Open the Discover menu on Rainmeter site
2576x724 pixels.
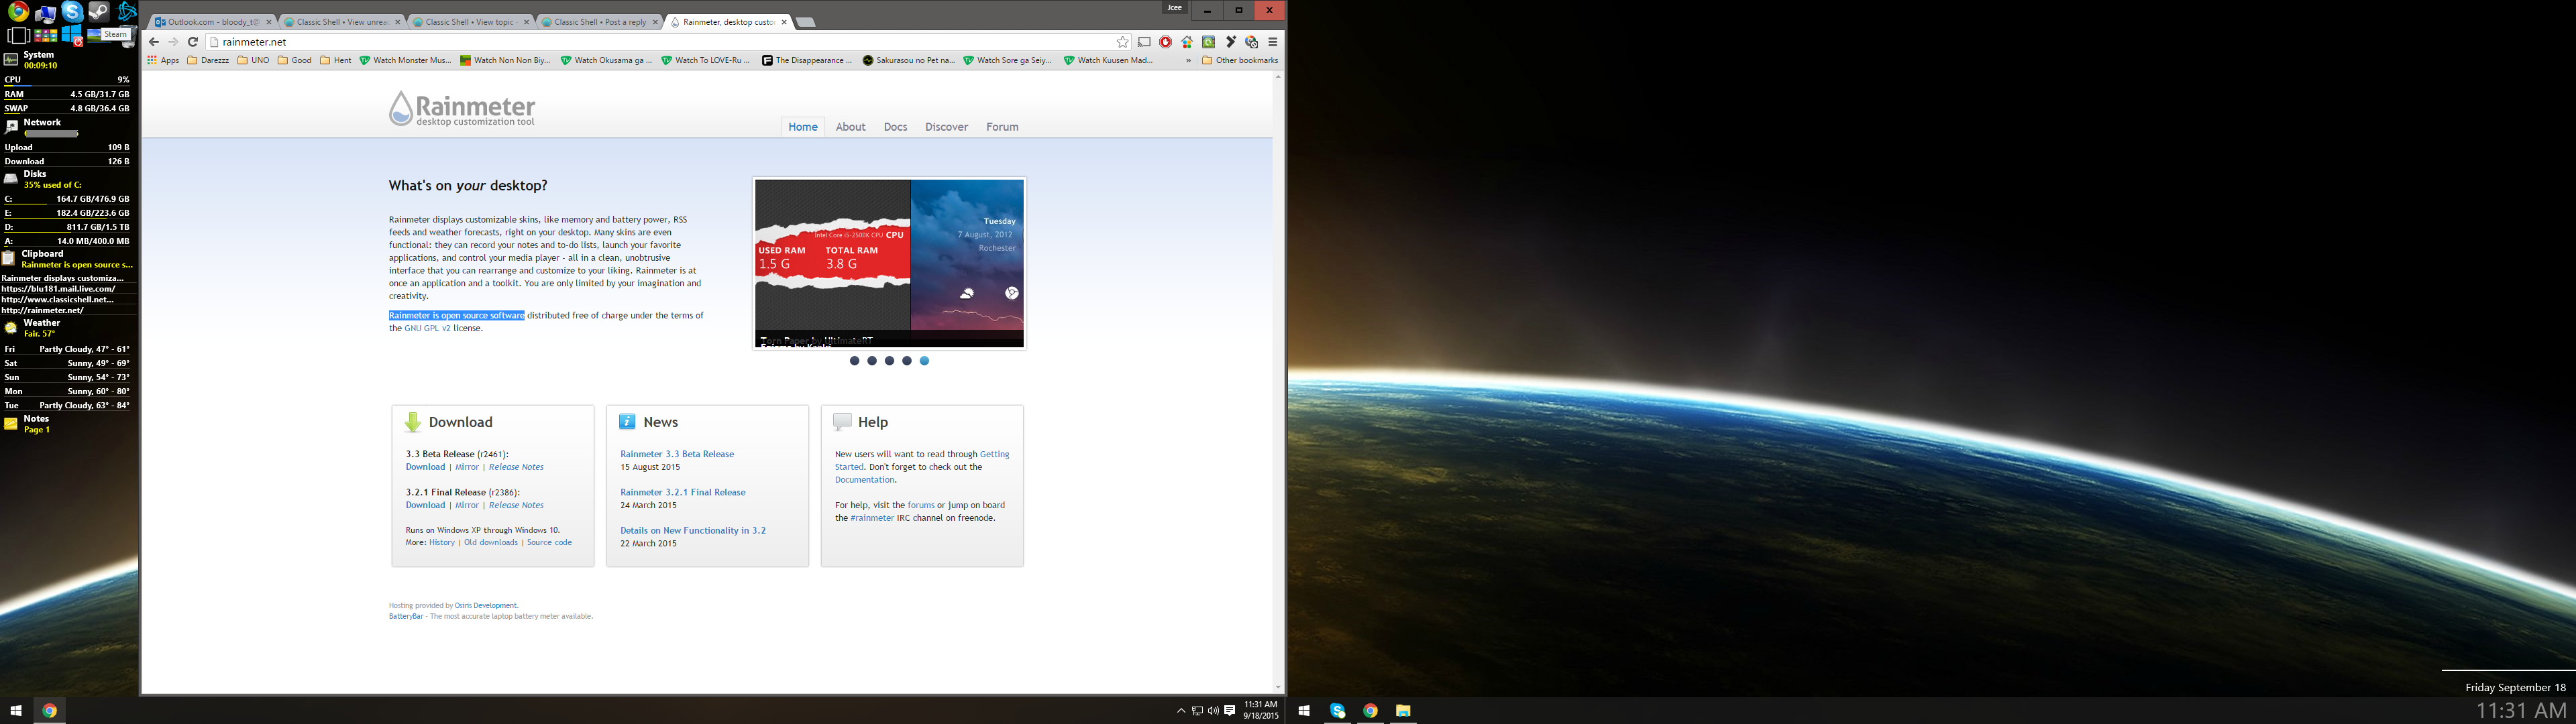[x=946, y=127]
